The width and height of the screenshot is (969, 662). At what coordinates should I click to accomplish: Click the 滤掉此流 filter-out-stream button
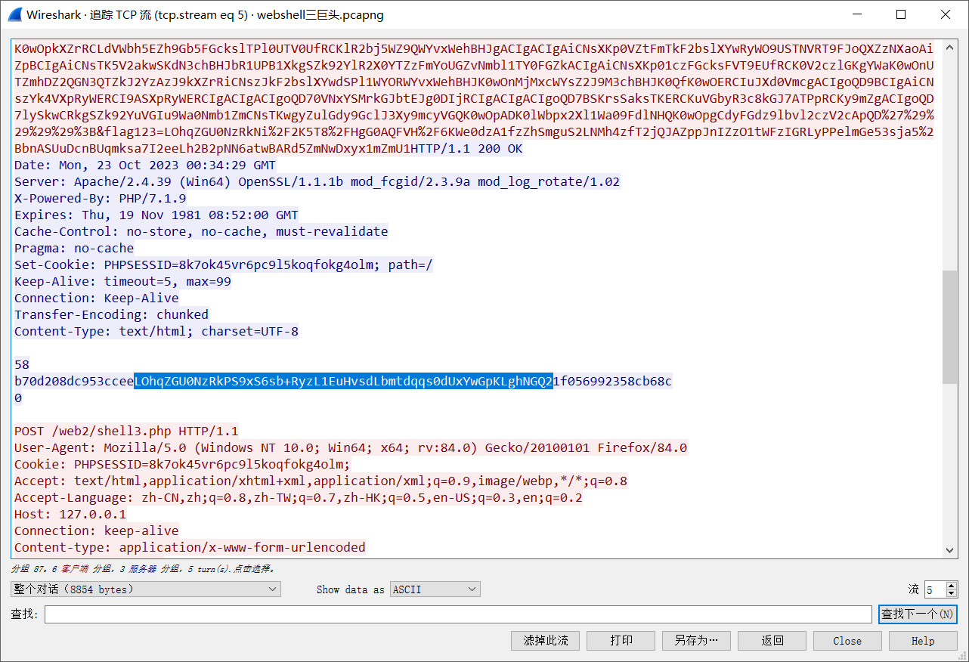545,640
